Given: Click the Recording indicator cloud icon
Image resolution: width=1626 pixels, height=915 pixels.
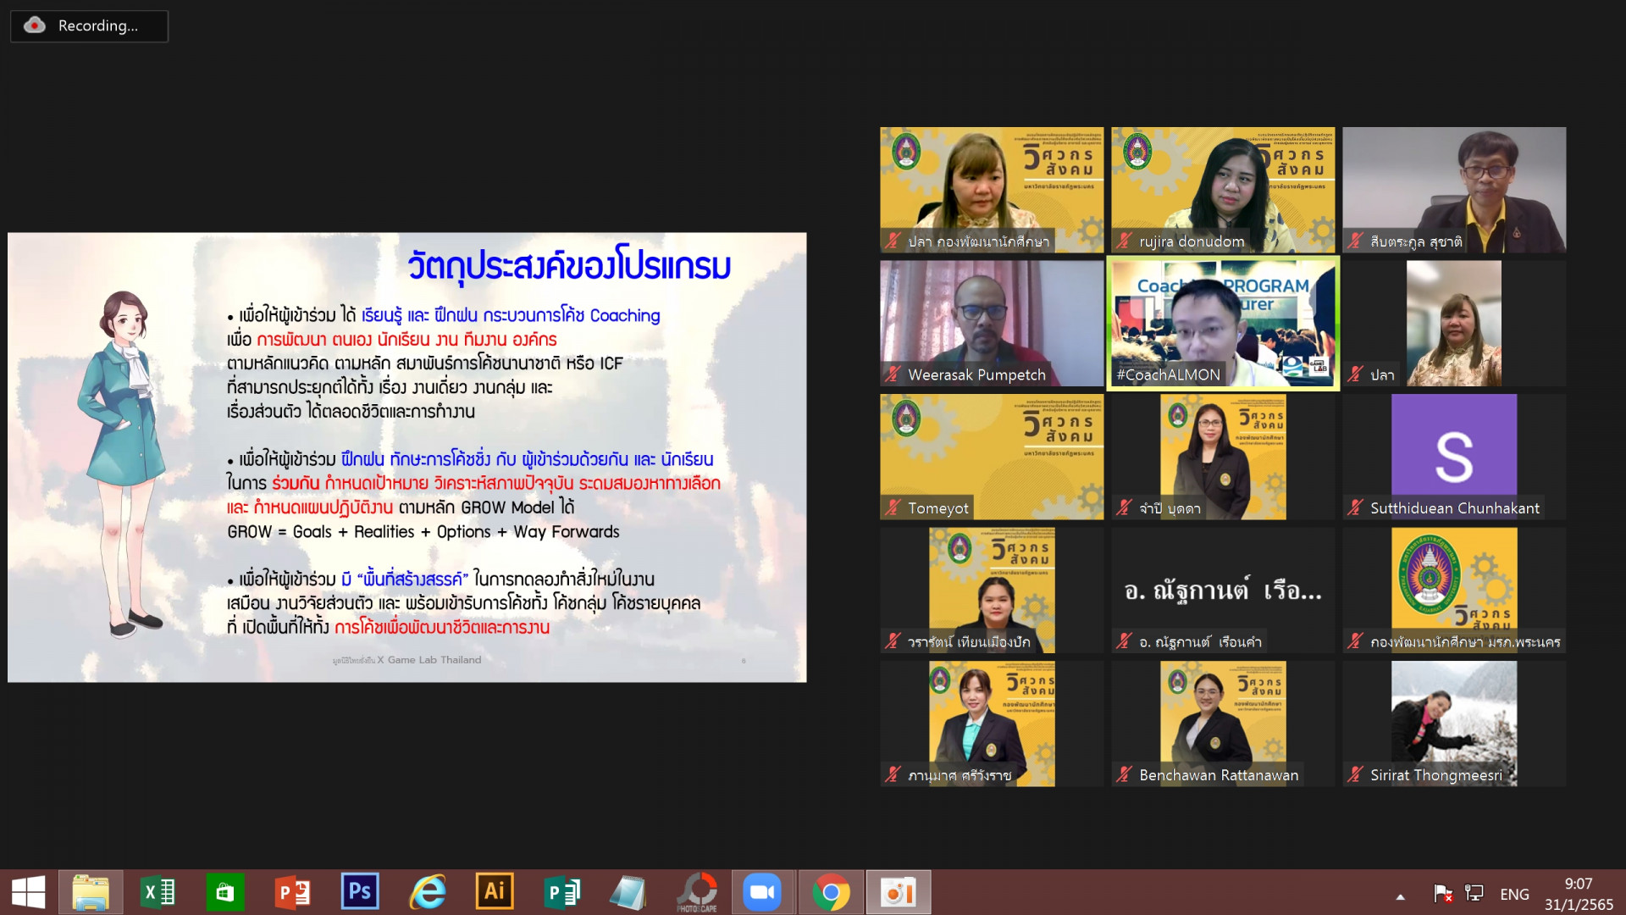Looking at the screenshot, I should (x=35, y=25).
